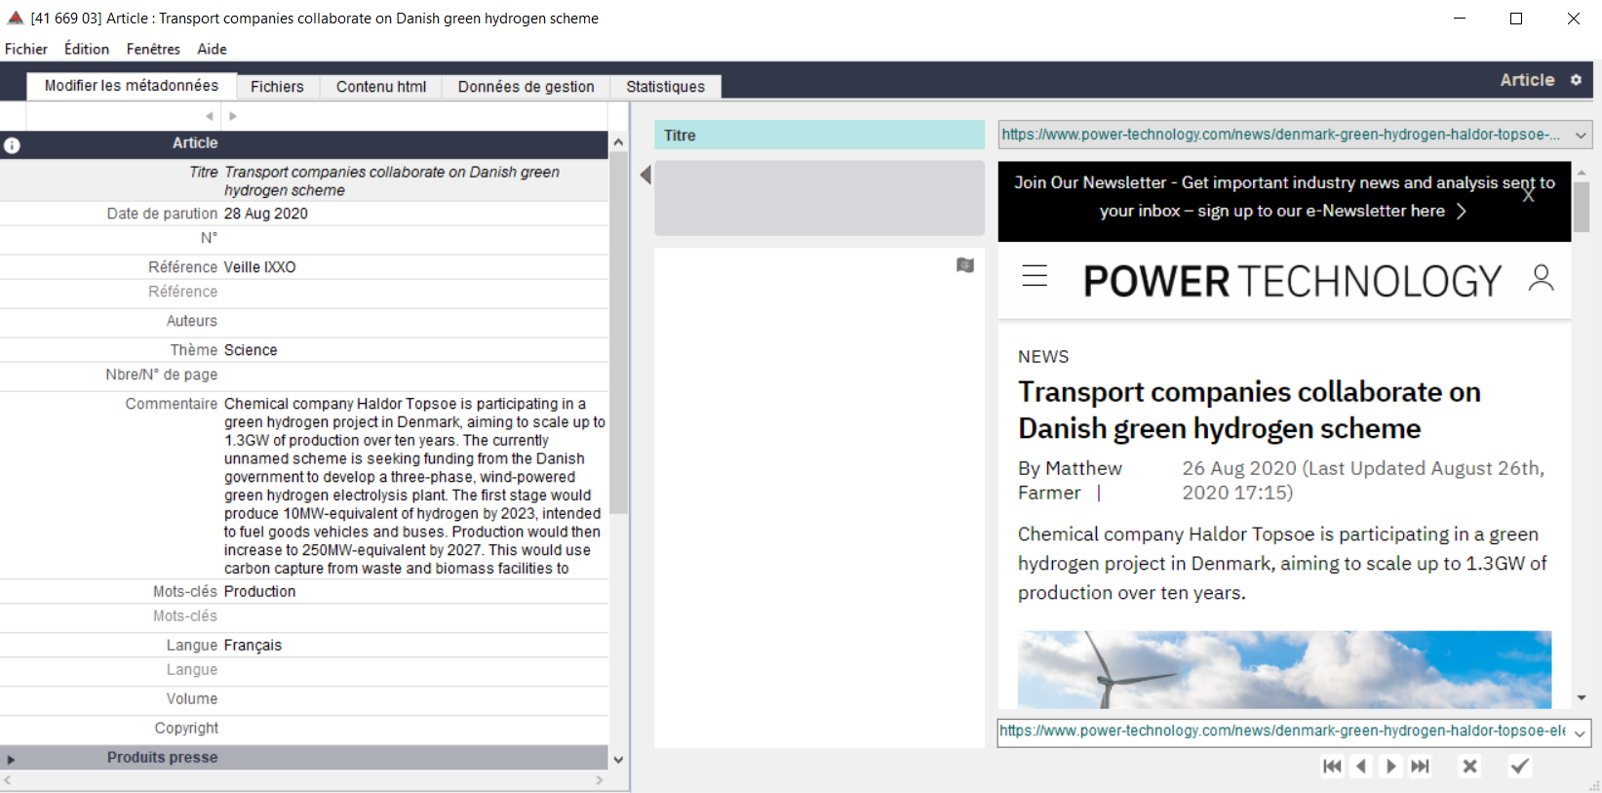This screenshot has width=1602, height=793.
Task: Edit the Titre field value
Action: (x=415, y=180)
